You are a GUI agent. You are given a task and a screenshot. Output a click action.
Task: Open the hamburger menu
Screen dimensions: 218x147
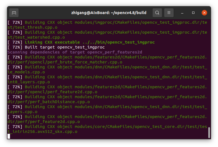click(169, 13)
